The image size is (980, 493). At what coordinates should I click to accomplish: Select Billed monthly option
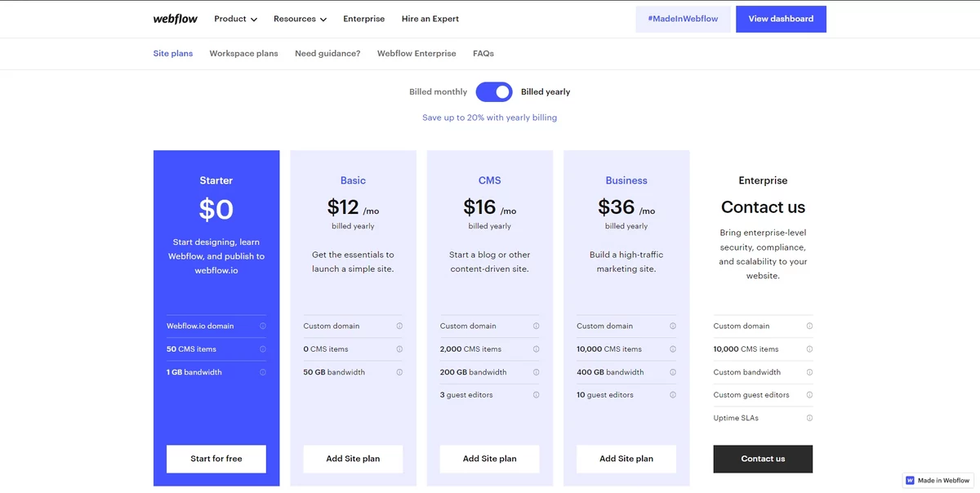[439, 91]
